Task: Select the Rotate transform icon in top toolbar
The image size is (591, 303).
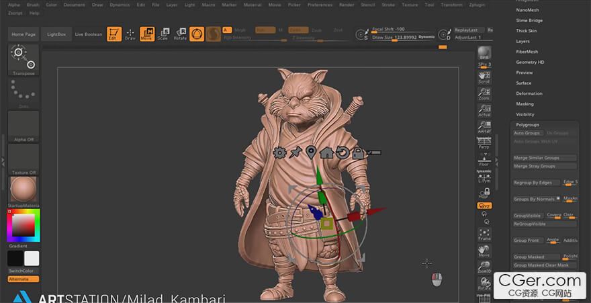Action: (x=180, y=34)
